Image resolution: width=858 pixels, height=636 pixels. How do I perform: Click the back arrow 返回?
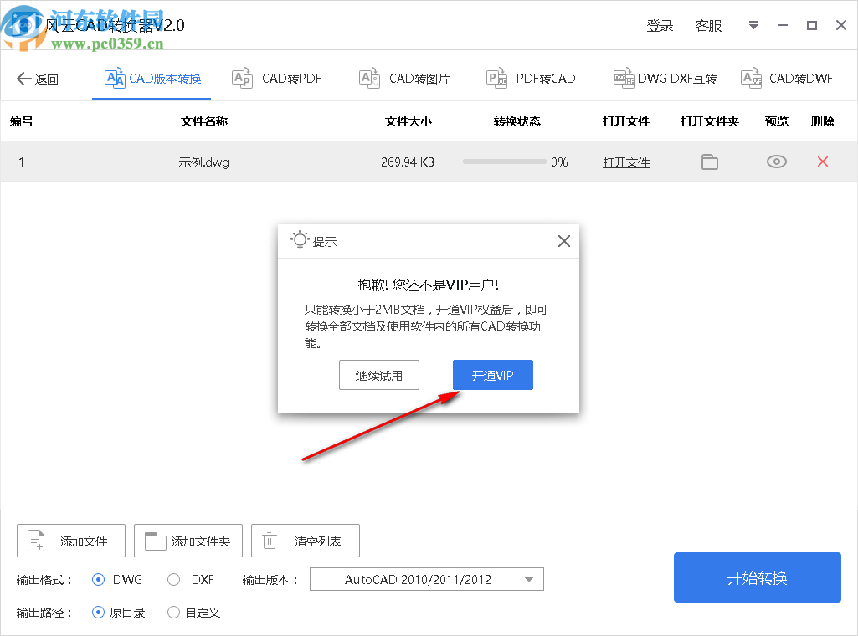(38, 77)
